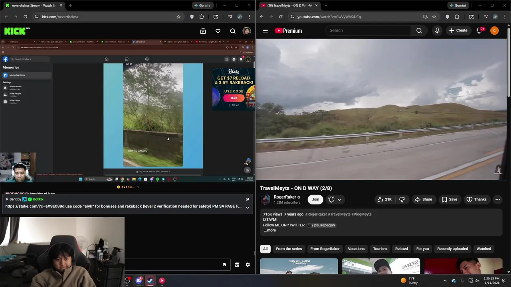Open Chrome menu in Kick window
This screenshot has height=287, width=511.
coord(250,17)
